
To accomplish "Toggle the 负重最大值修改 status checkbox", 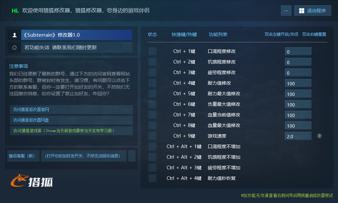I will tap(152, 104).
